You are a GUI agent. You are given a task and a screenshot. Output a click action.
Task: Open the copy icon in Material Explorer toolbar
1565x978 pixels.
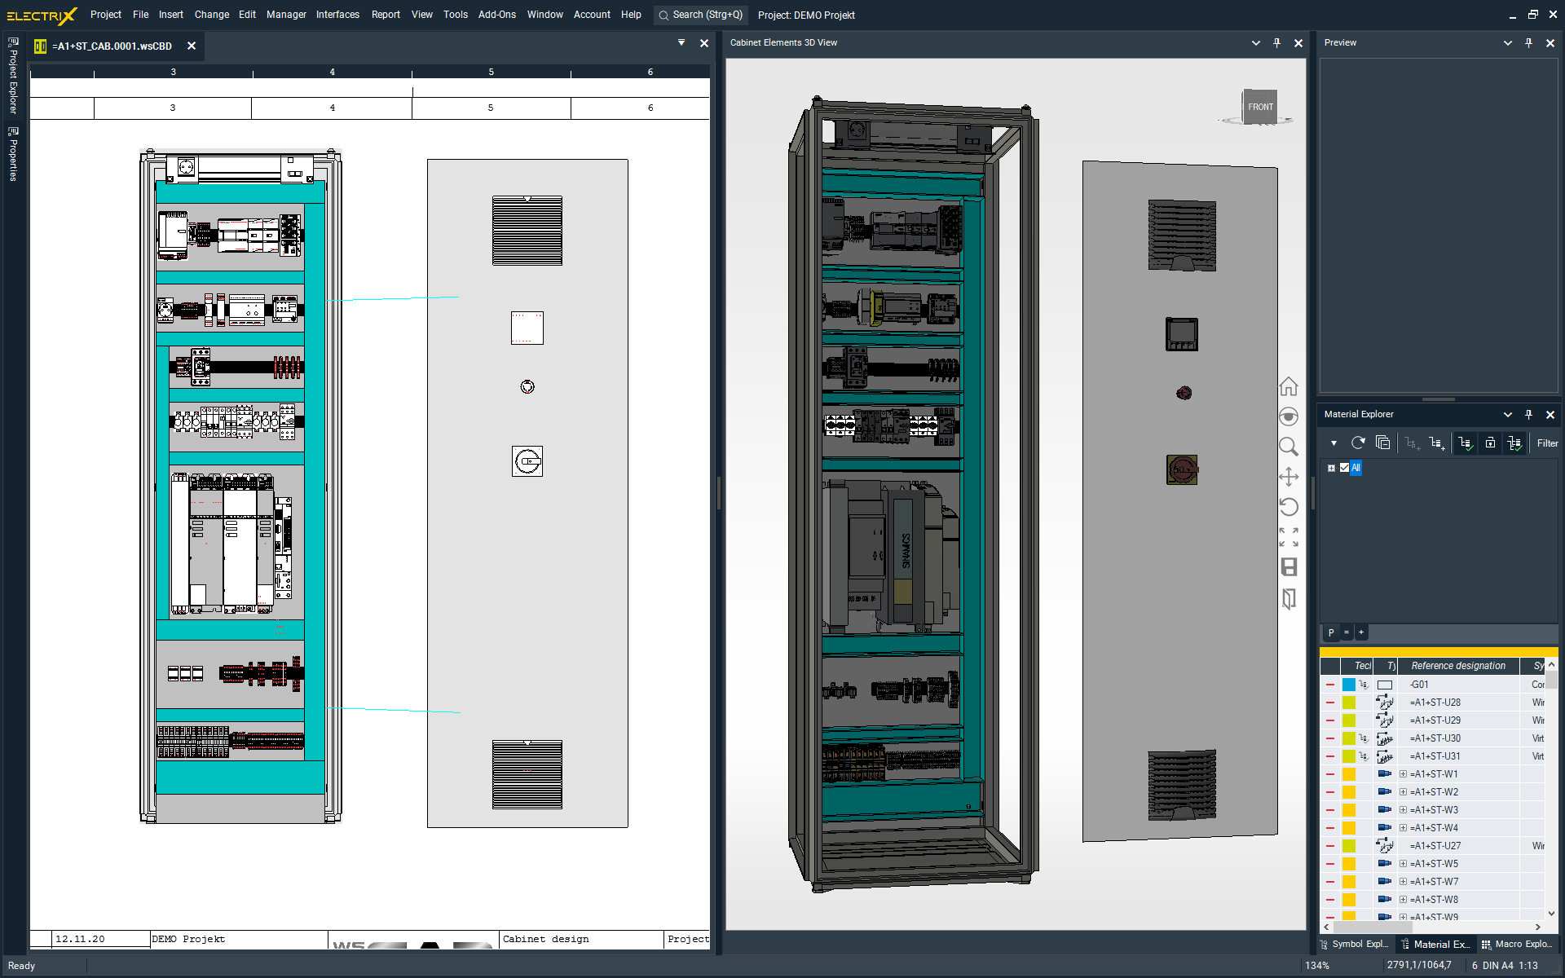(x=1382, y=443)
